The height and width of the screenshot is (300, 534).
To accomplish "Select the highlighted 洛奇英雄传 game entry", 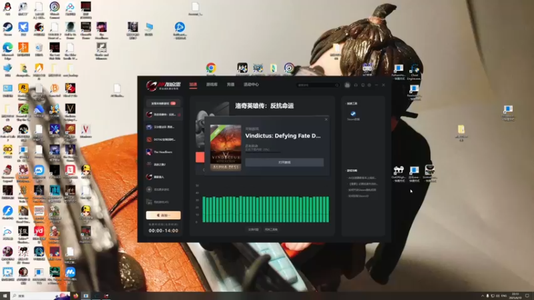I will [163, 115].
